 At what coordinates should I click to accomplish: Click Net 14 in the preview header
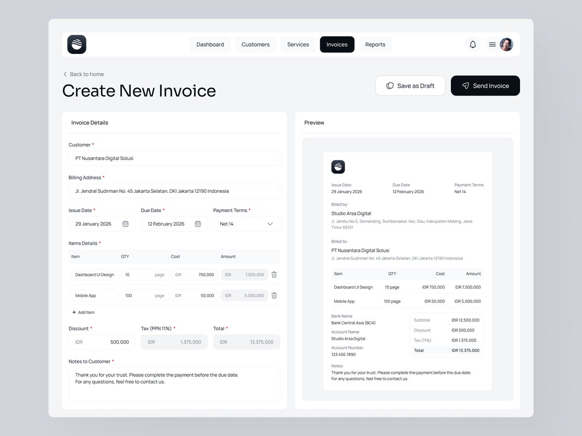(x=460, y=192)
